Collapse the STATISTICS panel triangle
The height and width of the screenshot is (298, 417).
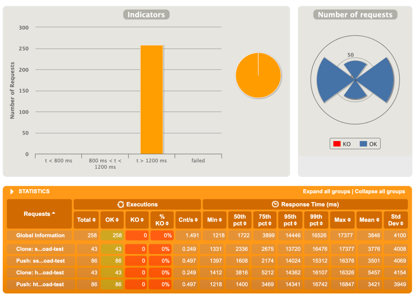(12, 191)
